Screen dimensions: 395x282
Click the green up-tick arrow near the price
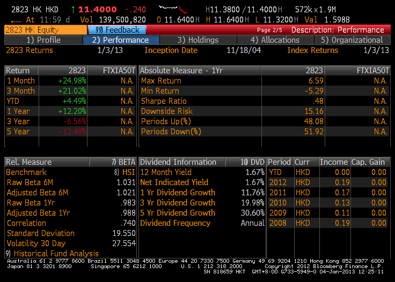pos(73,10)
